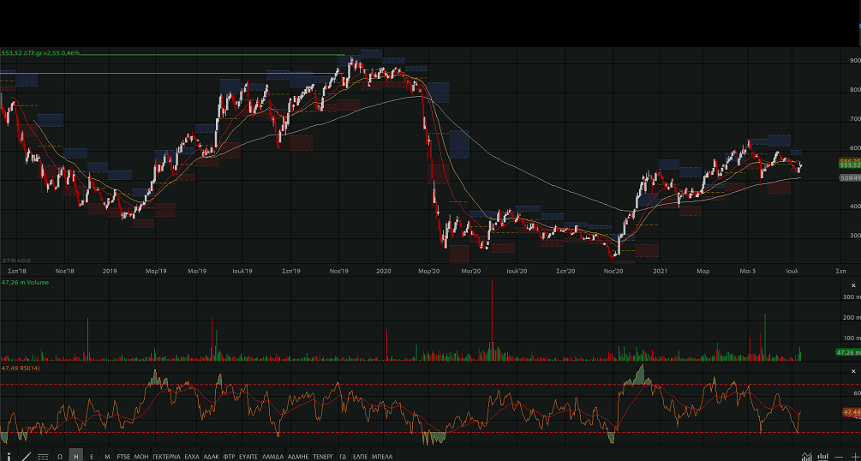861x461 pixels.
Task: Select the trend line drawing tool
Action: 25,456
